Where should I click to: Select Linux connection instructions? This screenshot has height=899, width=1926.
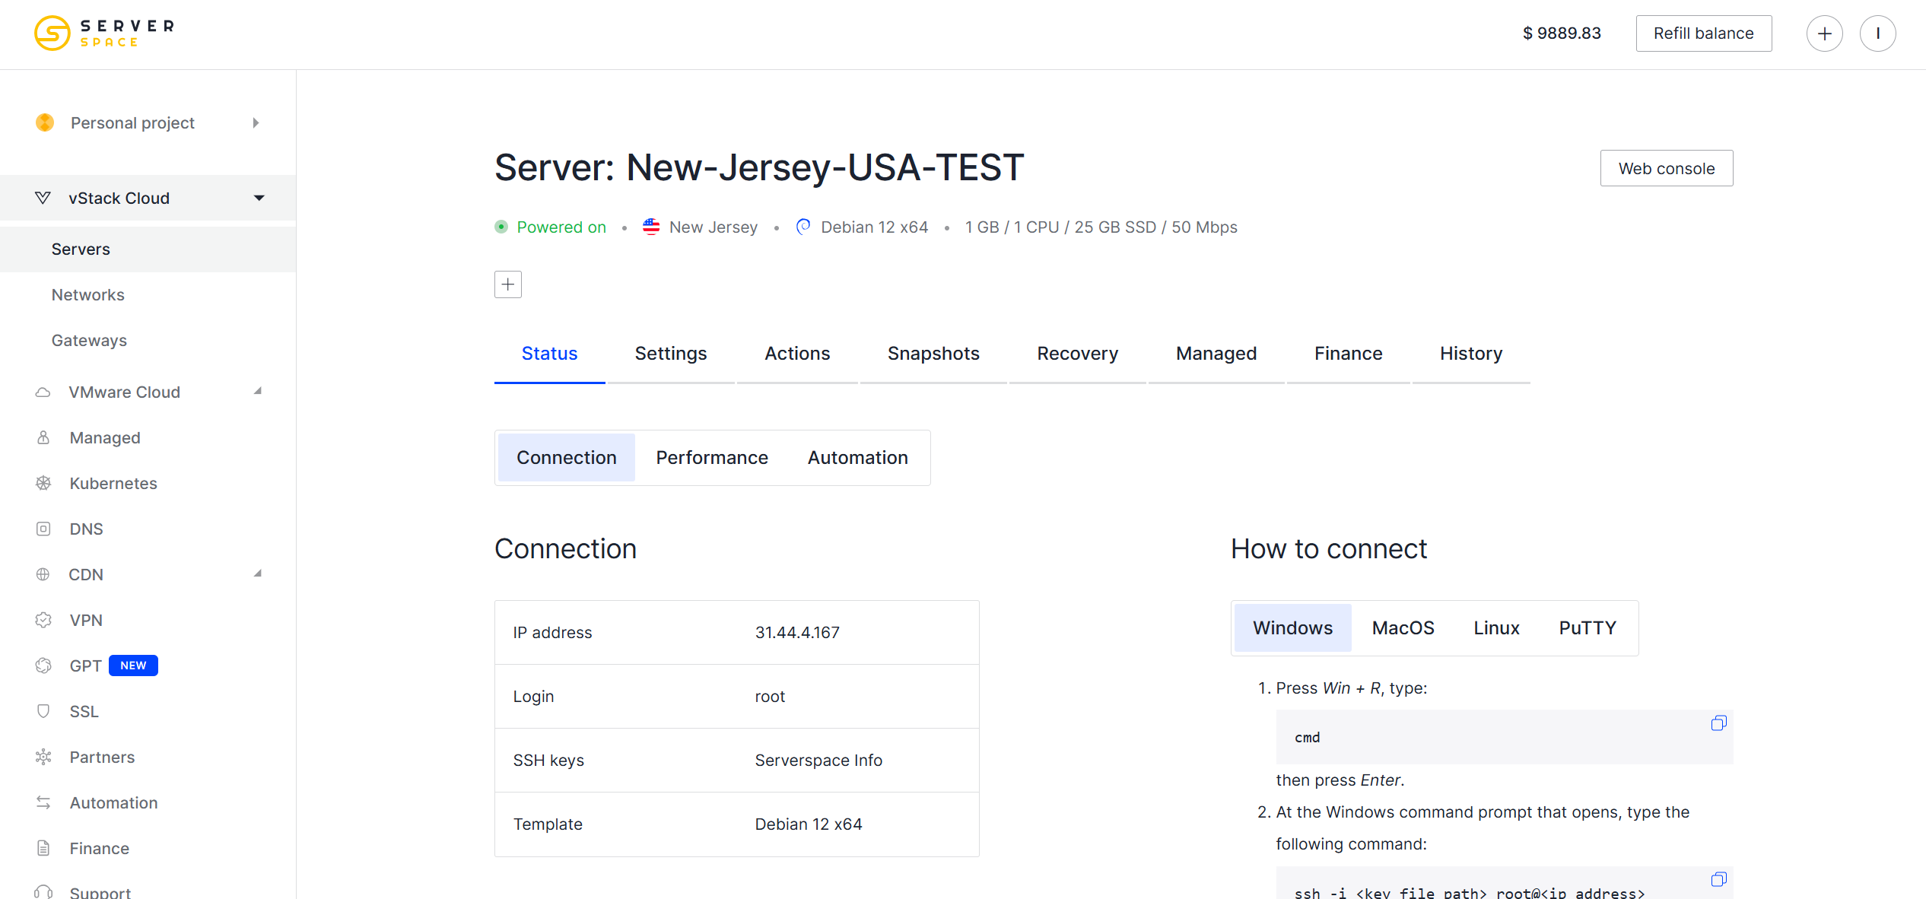tap(1496, 628)
